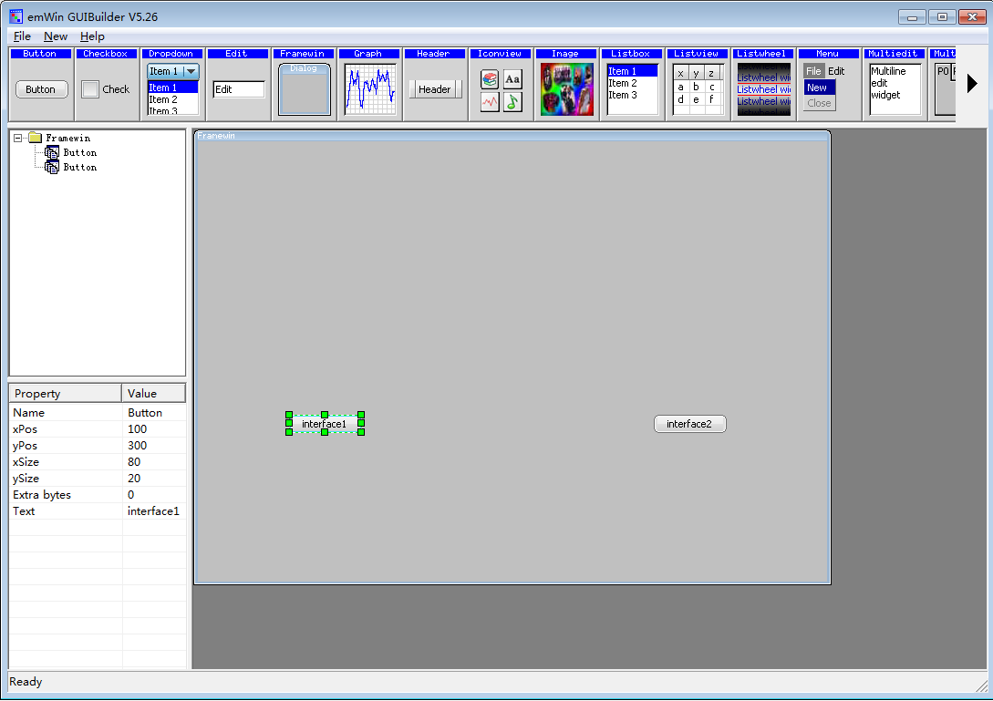Choose the partially visible Multipage widget
Viewport: 993px width, 701px height.
click(942, 84)
